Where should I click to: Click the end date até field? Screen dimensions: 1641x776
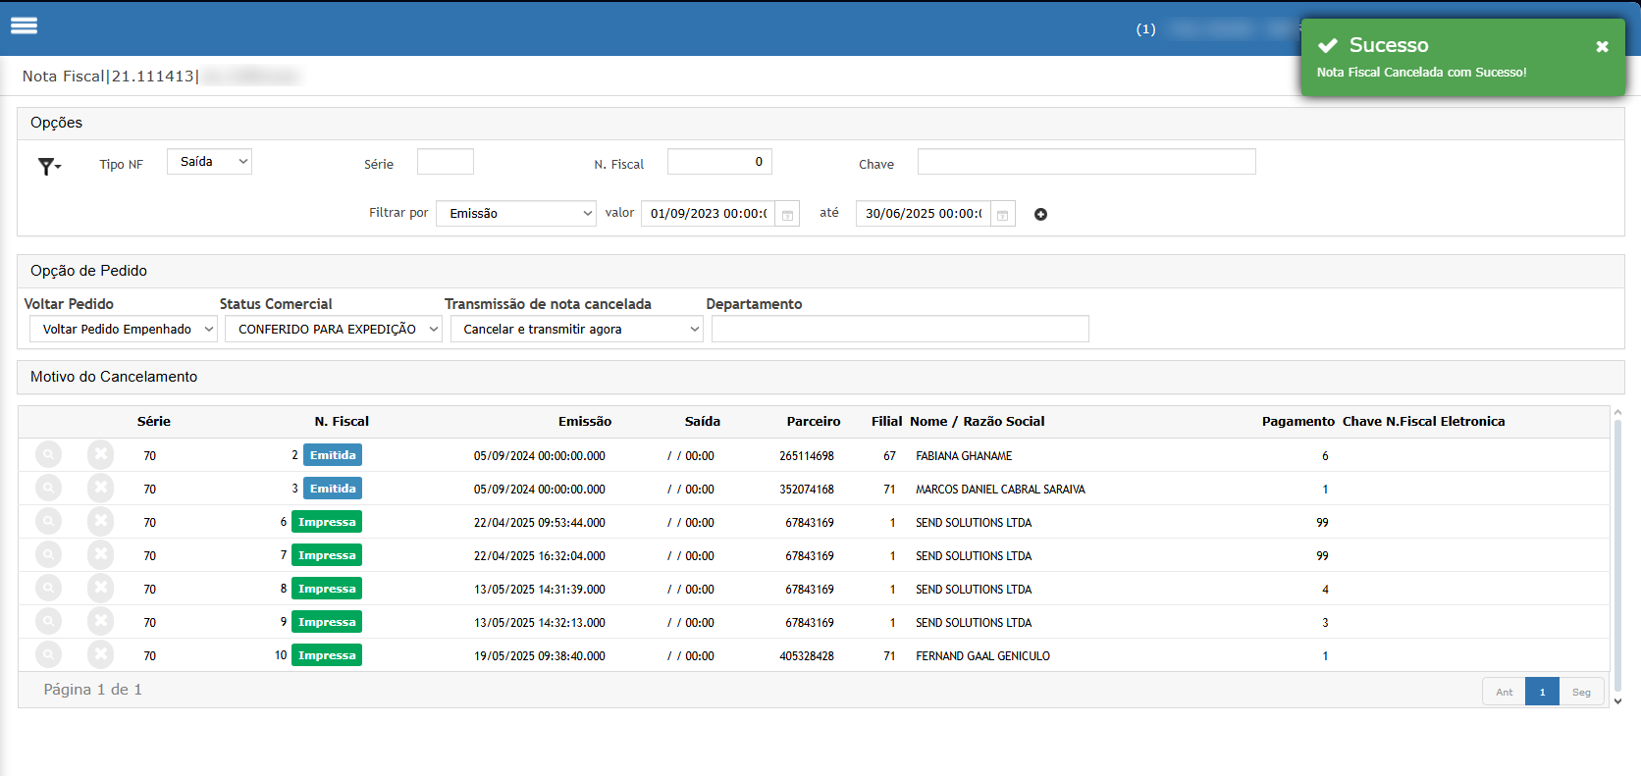[923, 214]
